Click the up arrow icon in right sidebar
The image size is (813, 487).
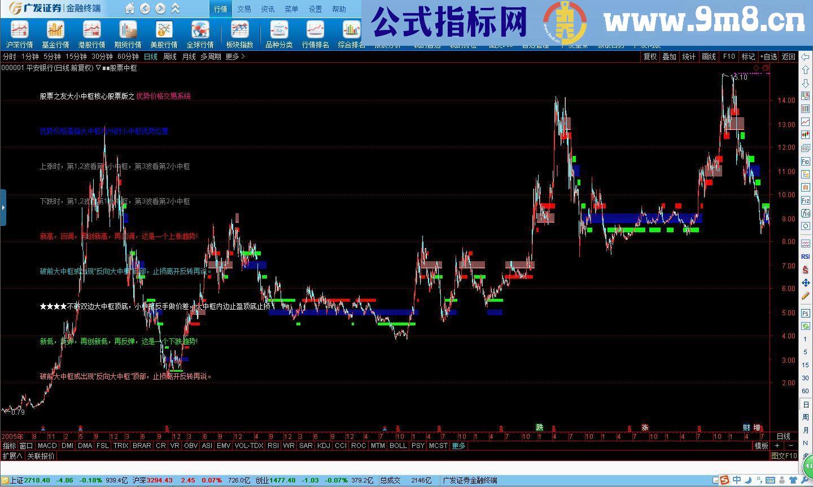point(806,69)
